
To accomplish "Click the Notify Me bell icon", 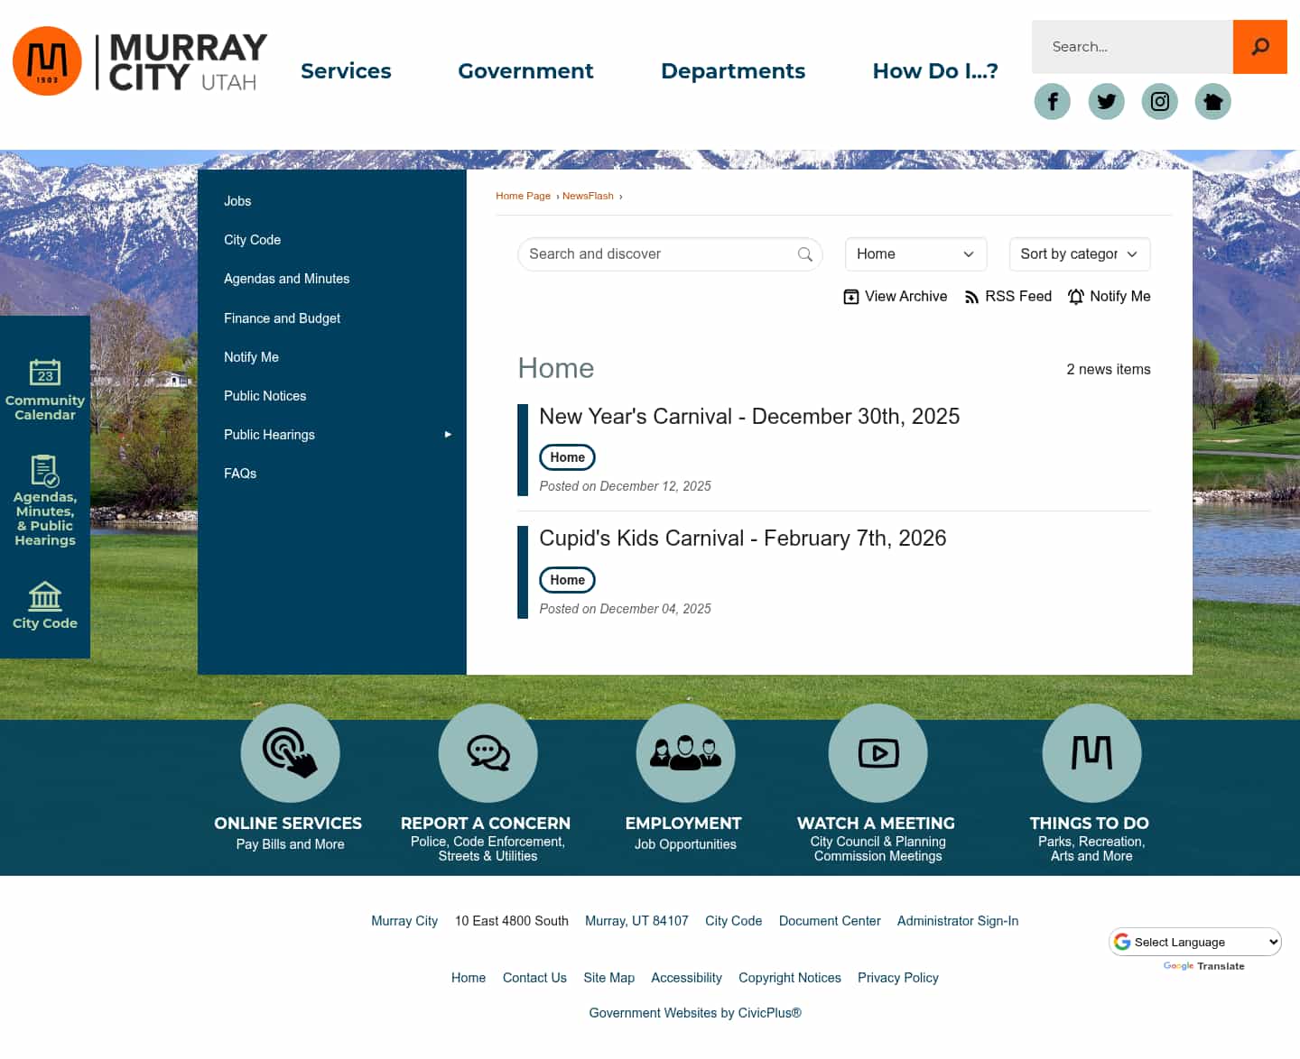I will coord(1109,296).
